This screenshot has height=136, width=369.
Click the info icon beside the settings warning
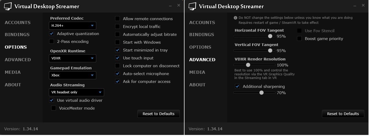(235, 18)
